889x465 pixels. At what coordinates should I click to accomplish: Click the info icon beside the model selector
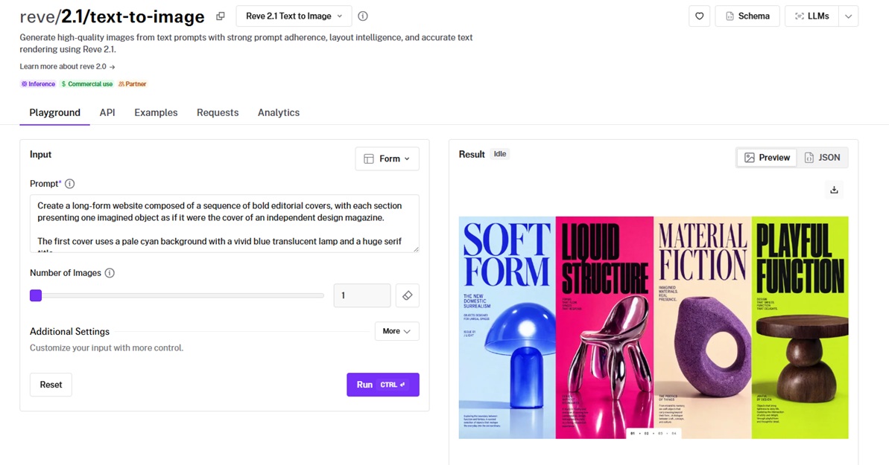point(363,16)
